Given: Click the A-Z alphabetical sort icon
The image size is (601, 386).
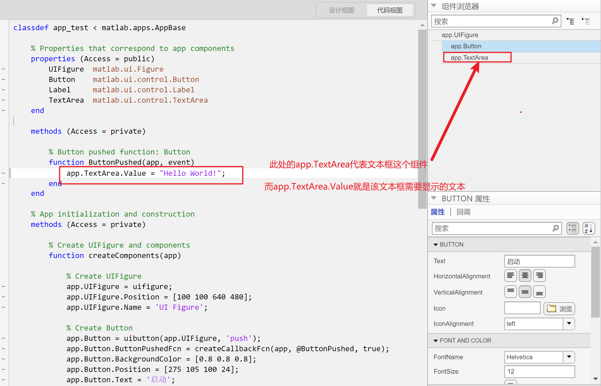Looking at the screenshot, I should click(x=589, y=228).
